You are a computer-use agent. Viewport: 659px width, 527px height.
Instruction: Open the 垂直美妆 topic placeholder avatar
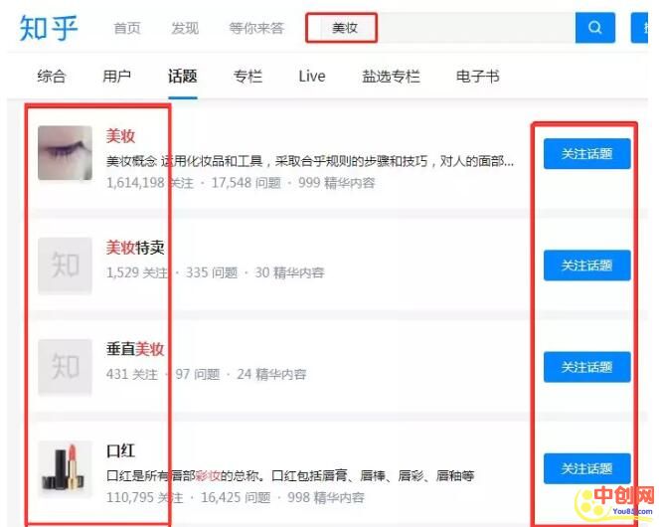tap(65, 367)
